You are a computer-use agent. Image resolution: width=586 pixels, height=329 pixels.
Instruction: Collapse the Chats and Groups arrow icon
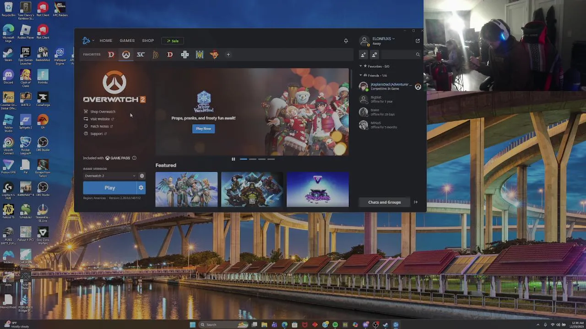click(x=416, y=202)
